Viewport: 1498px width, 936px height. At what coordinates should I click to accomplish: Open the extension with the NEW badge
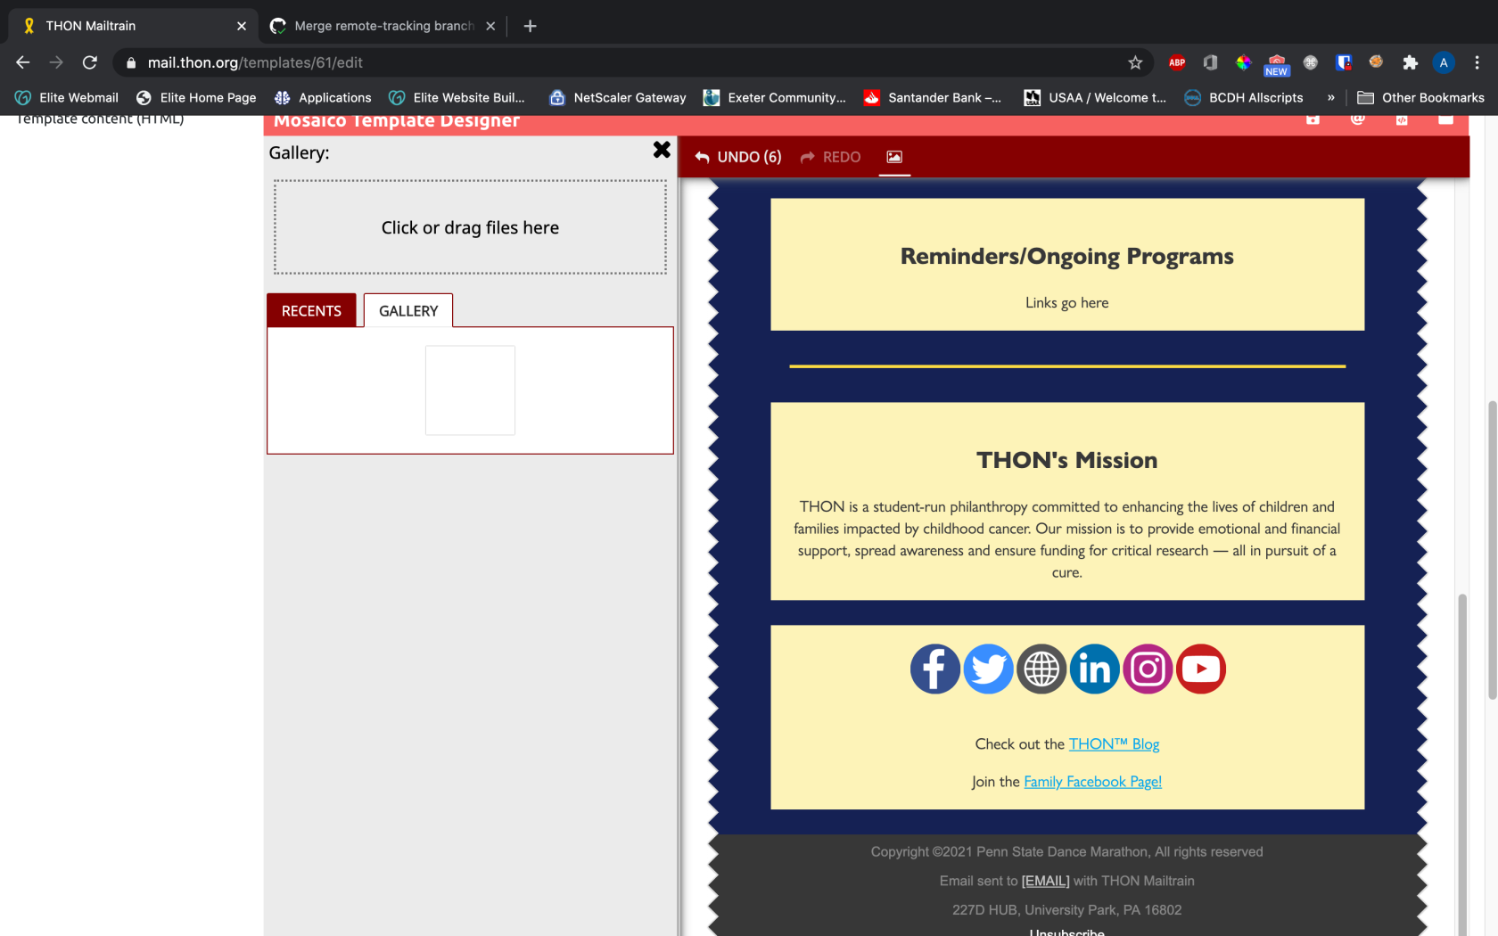pos(1277,64)
